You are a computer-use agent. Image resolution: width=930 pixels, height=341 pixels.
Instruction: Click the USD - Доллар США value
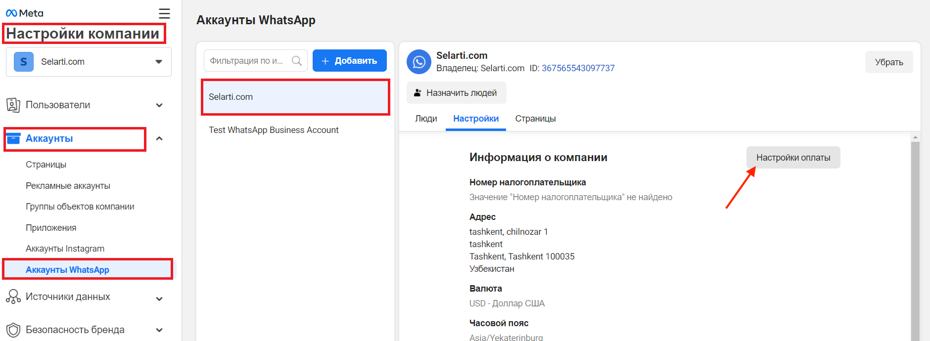coord(507,303)
